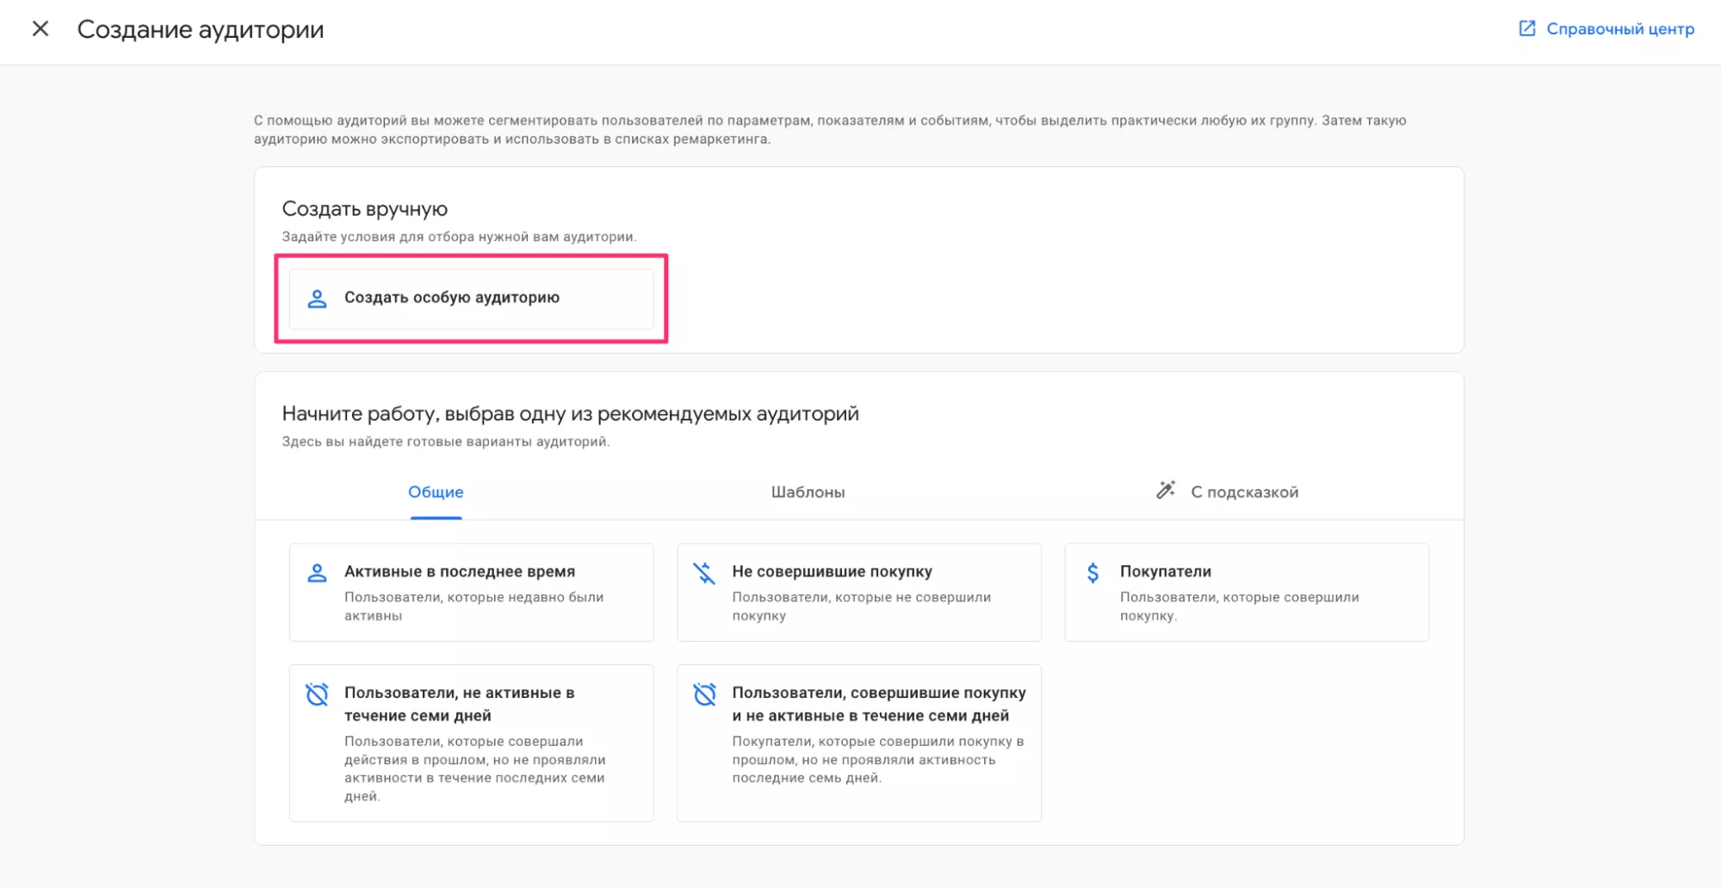Select the Не совершившие покупку audience card
The width and height of the screenshot is (1721, 888).
tap(858, 592)
